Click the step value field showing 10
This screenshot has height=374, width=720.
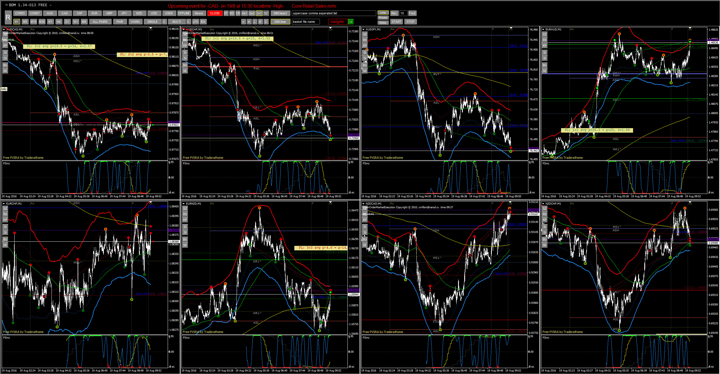(403, 13)
